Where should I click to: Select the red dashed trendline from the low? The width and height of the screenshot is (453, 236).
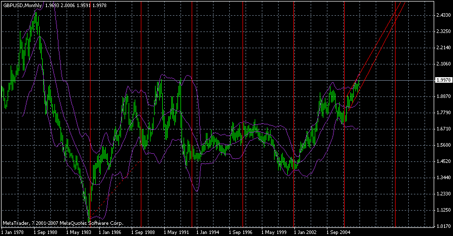click(115, 189)
